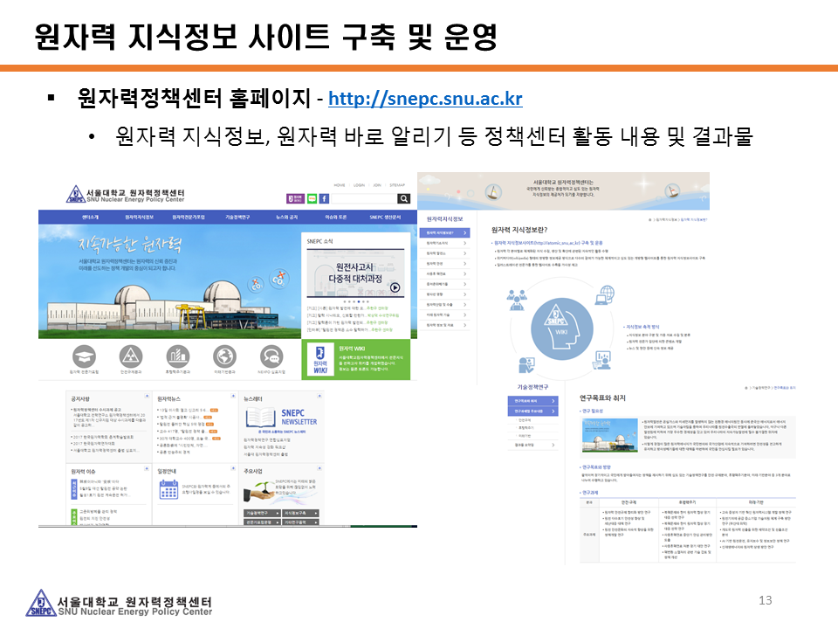Viewport: 838px width, 629px height.
Task: Click the left sailboat icon in banner
Action: pyautogui.click(x=493, y=192)
